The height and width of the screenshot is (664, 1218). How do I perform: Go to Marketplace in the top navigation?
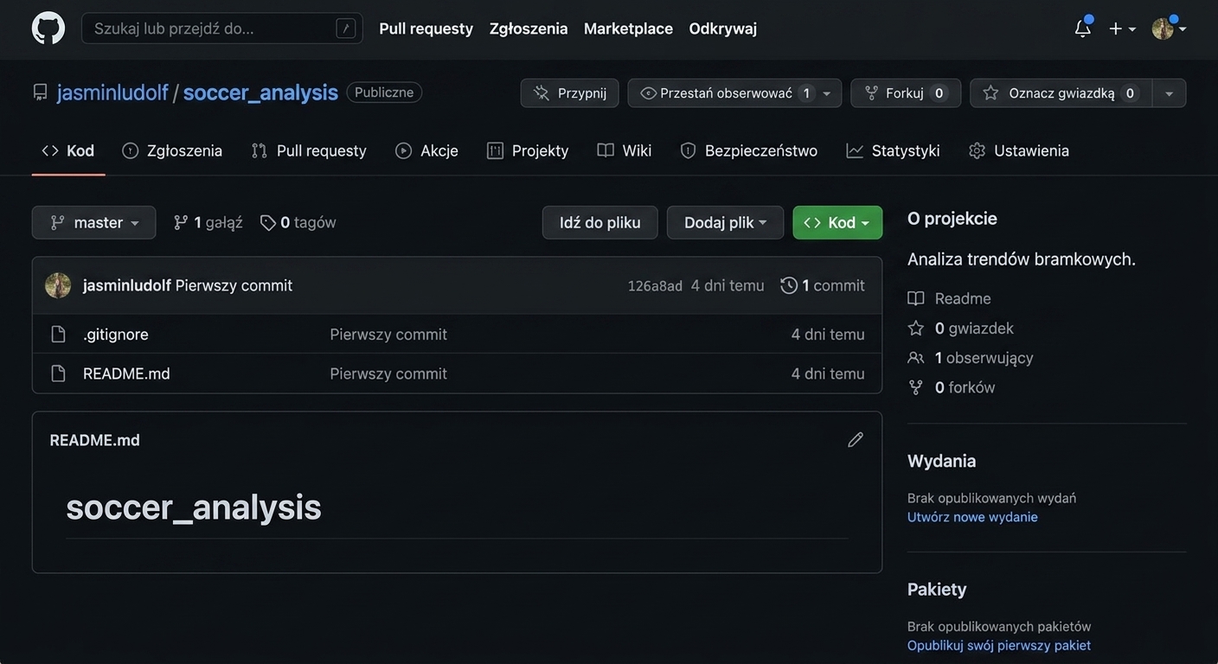(628, 29)
